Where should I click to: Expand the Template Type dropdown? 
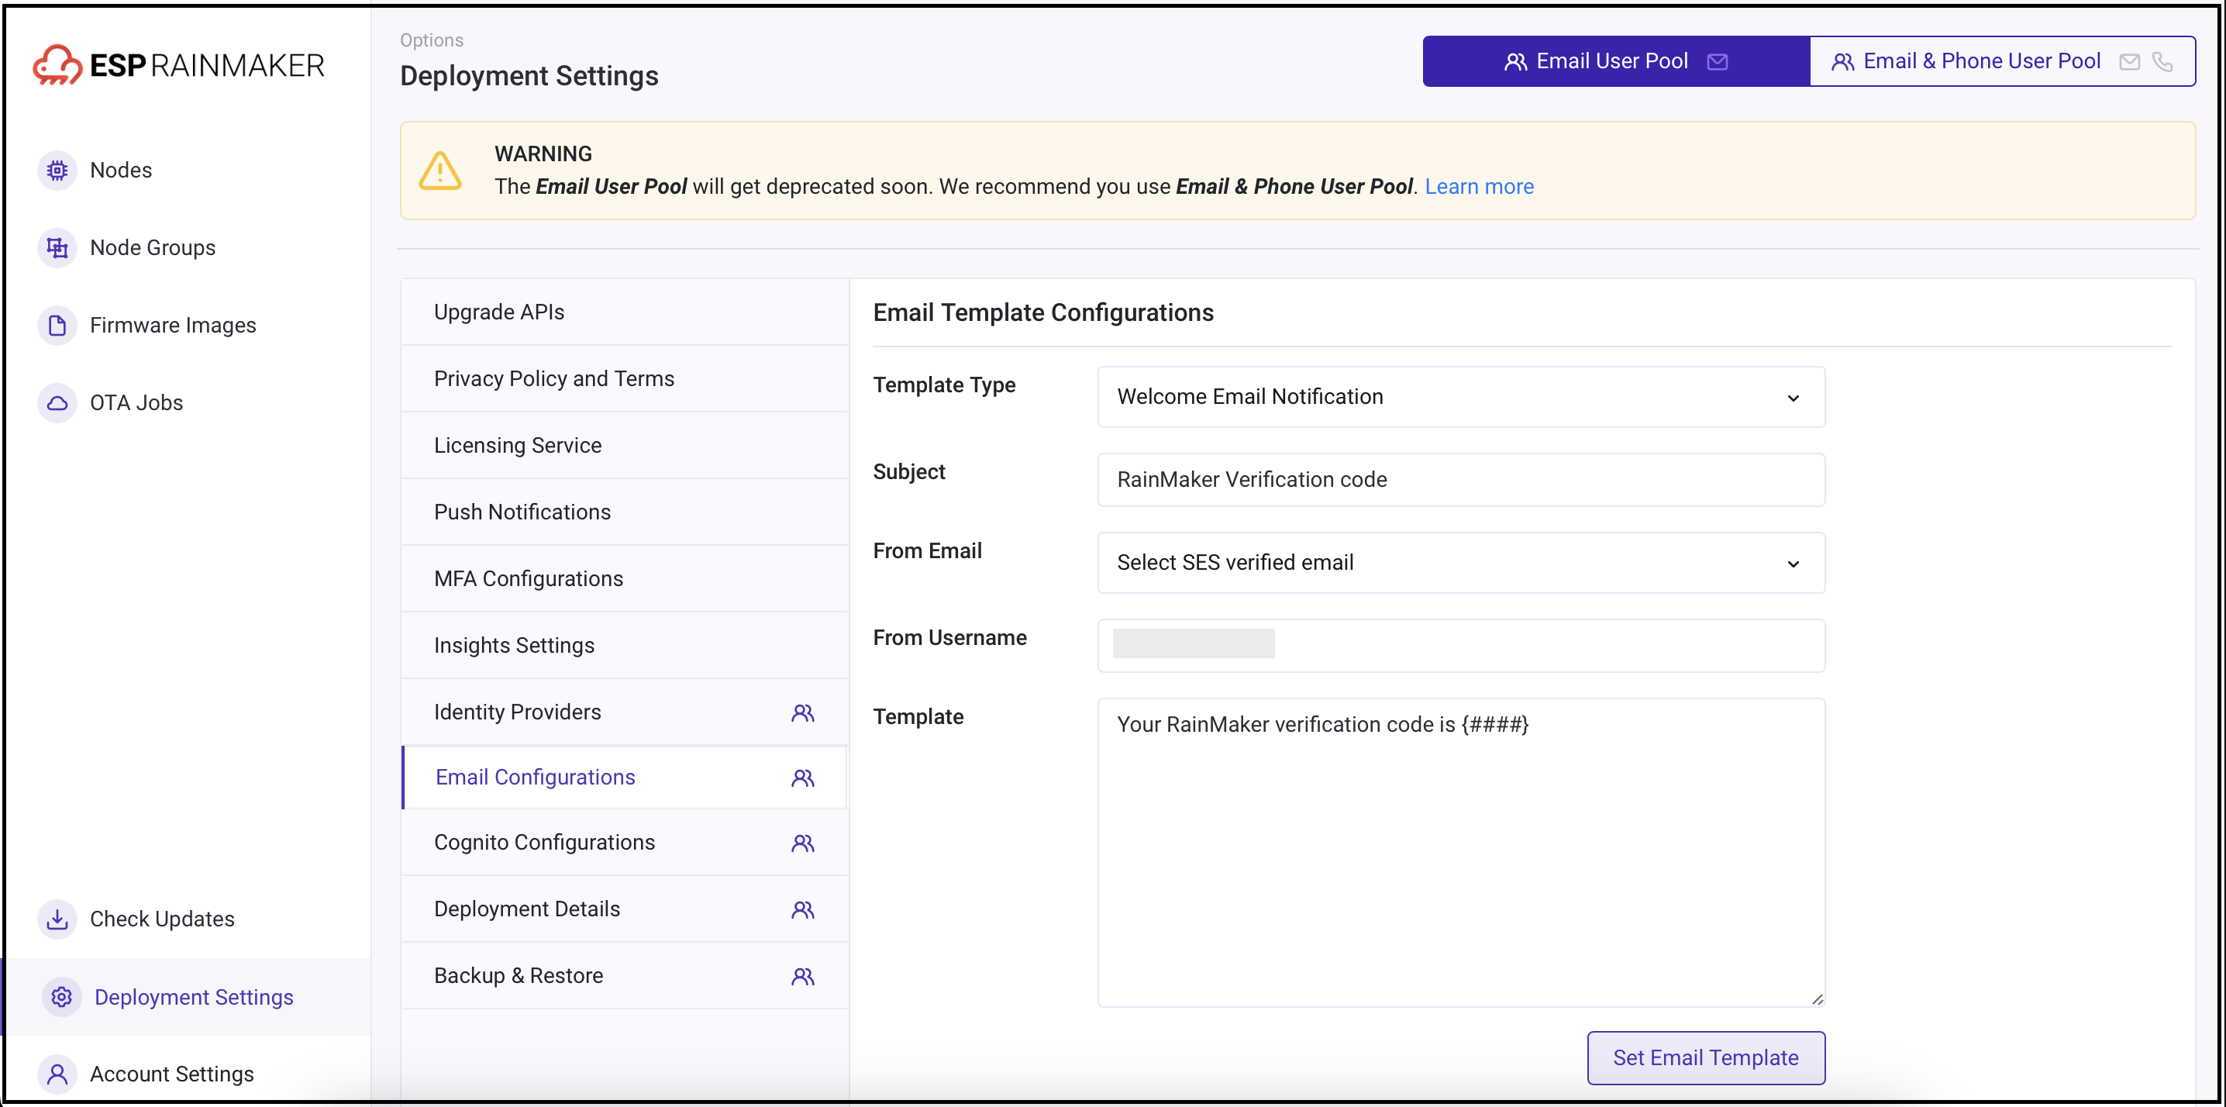pos(1460,397)
